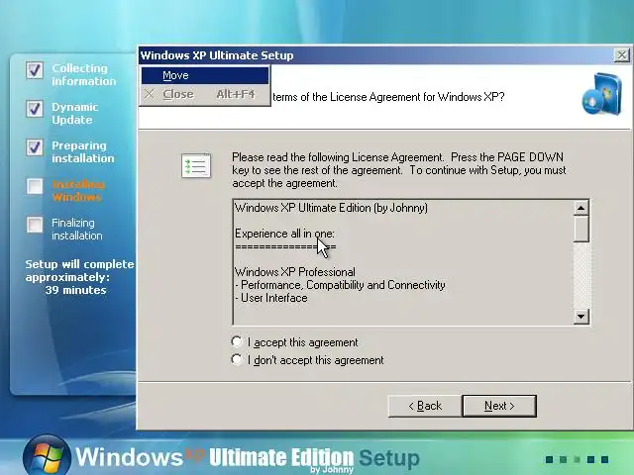Click the Windows logo orb at bottom
The image size is (634, 475).
(x=47, y=455)
